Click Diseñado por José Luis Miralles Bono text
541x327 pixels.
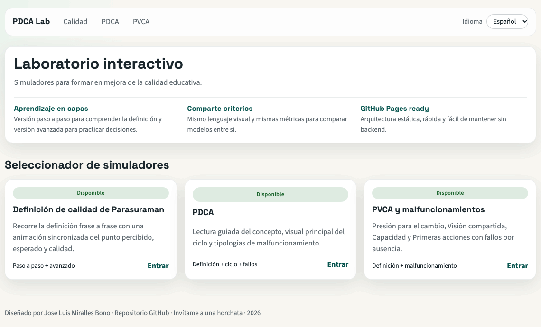point(57,313)
